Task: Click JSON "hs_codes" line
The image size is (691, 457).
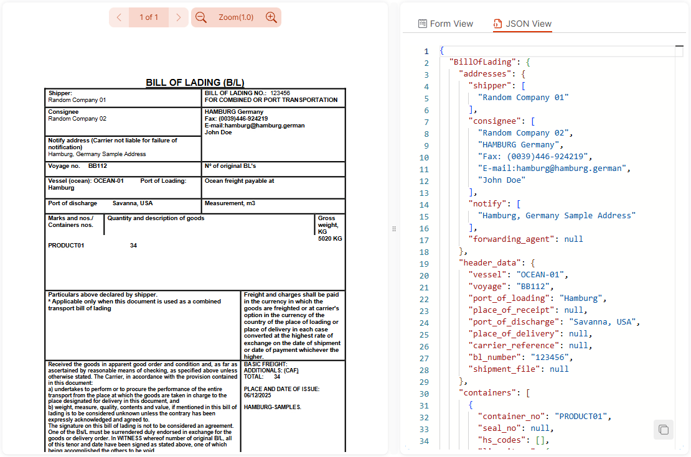Action: [514, 441]
